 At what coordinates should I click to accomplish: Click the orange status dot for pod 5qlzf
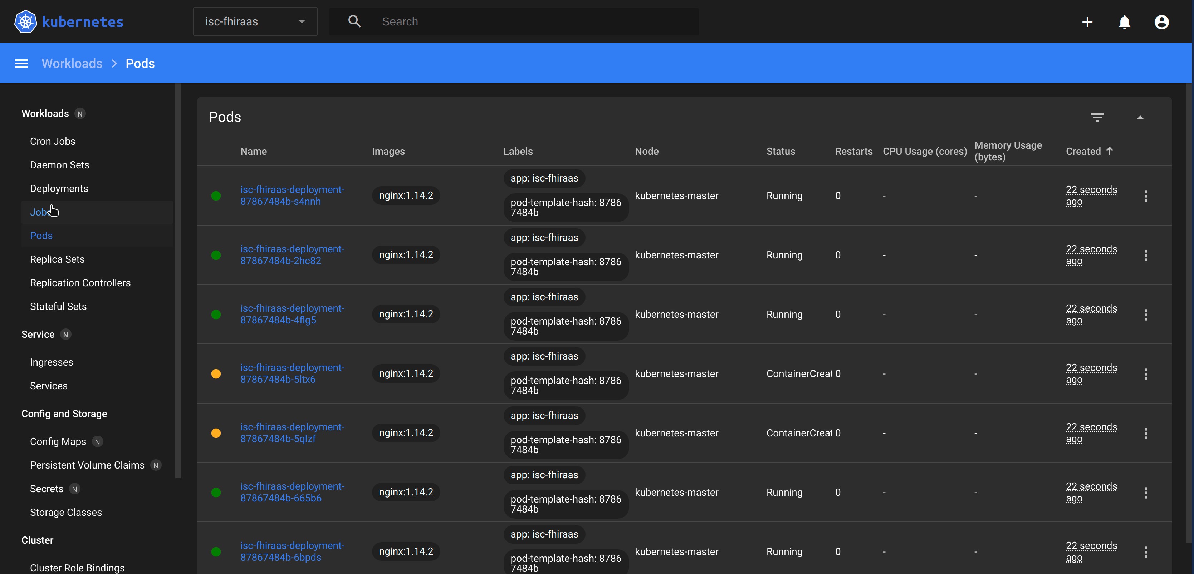click(216, 433)
